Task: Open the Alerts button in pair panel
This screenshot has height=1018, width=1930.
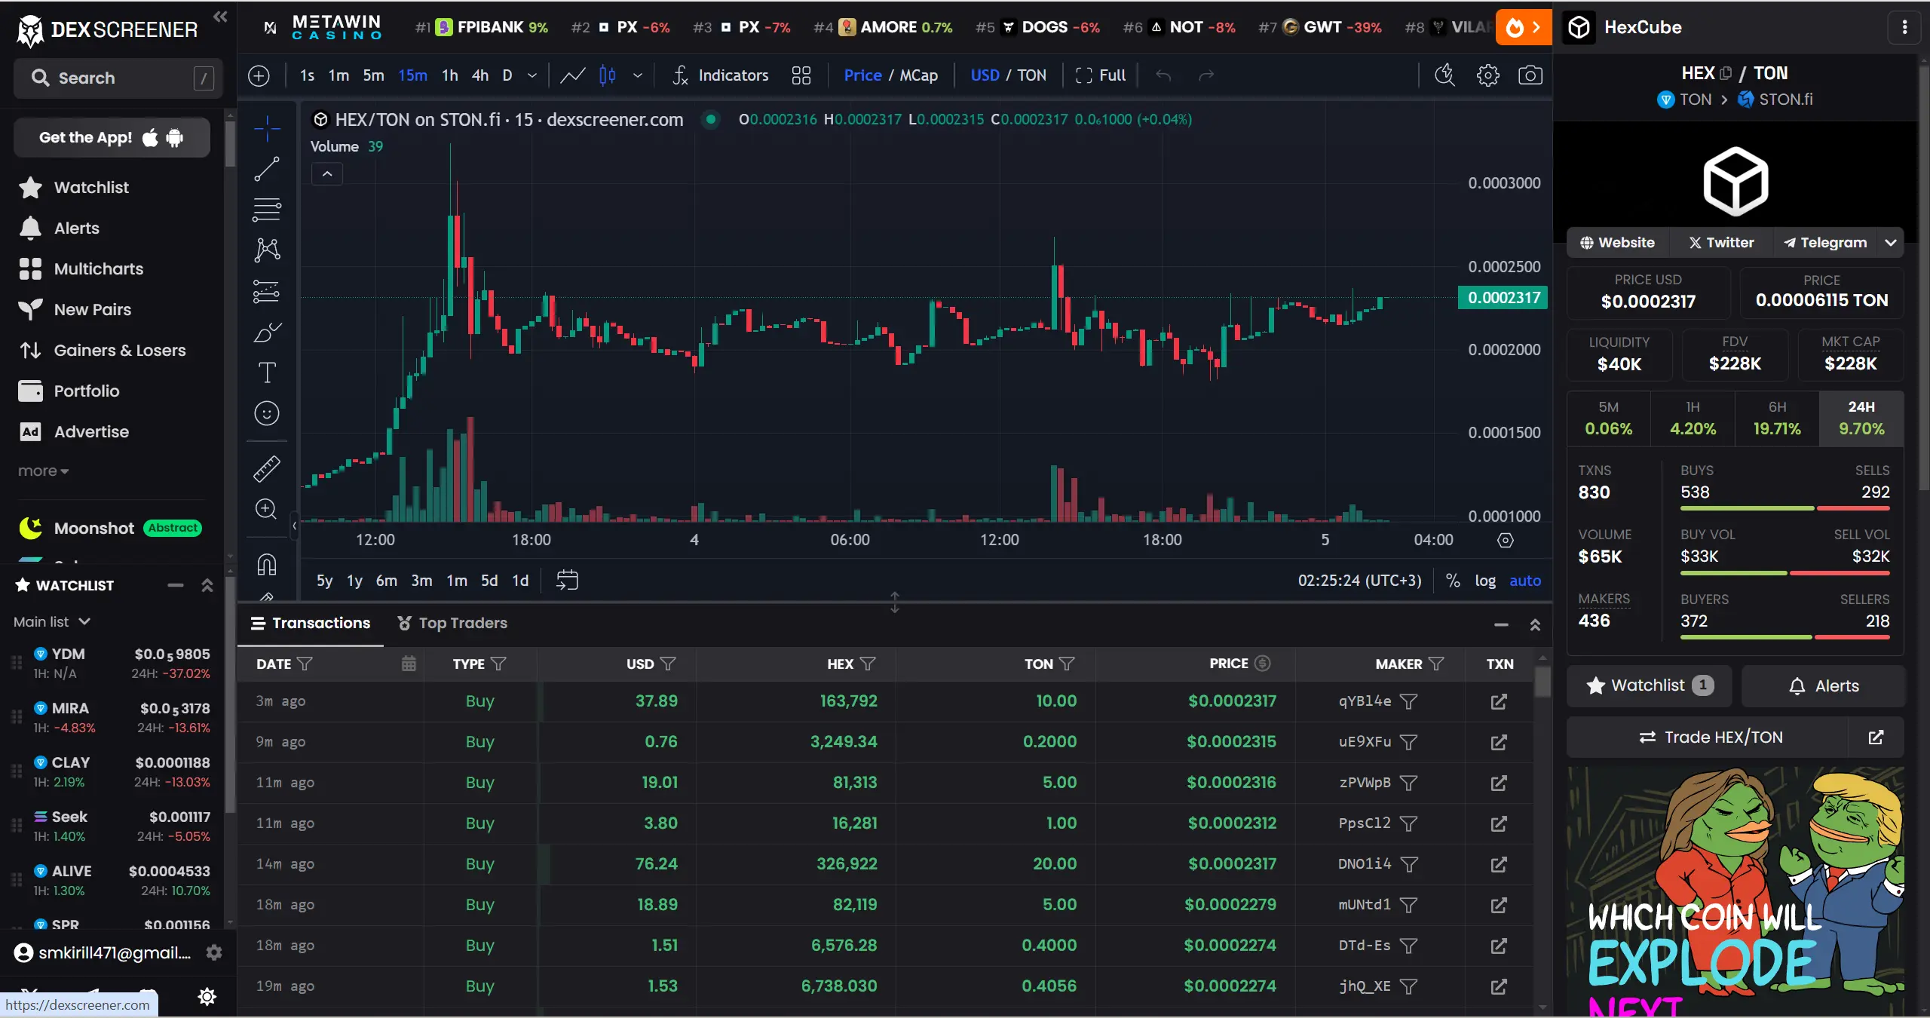Action: [x=1823, y=685]
